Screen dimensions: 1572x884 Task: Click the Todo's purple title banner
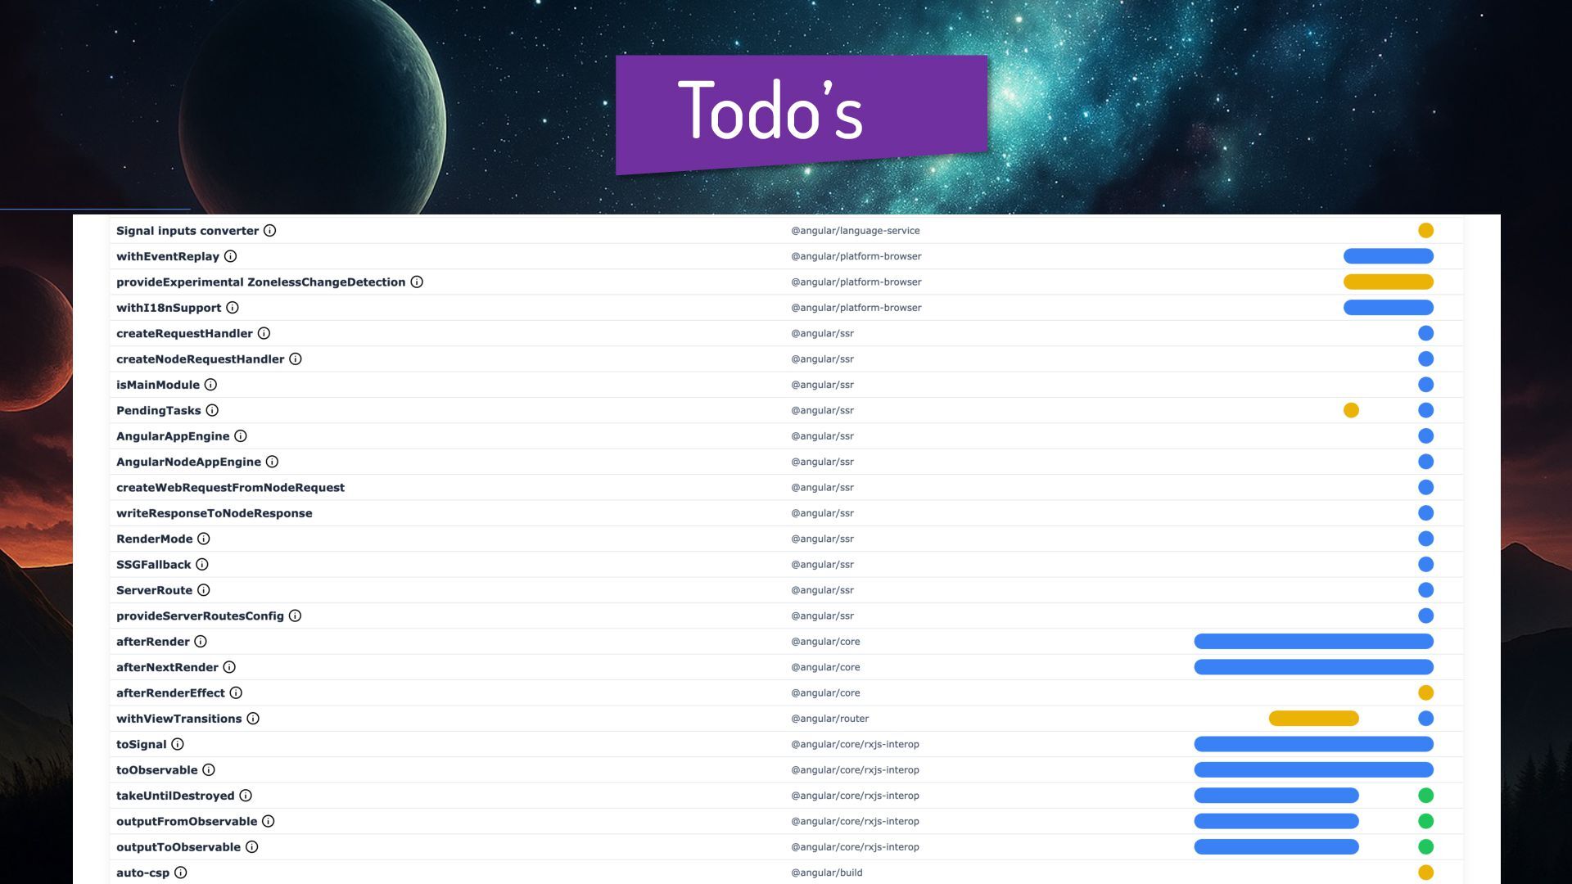(801, 112)
